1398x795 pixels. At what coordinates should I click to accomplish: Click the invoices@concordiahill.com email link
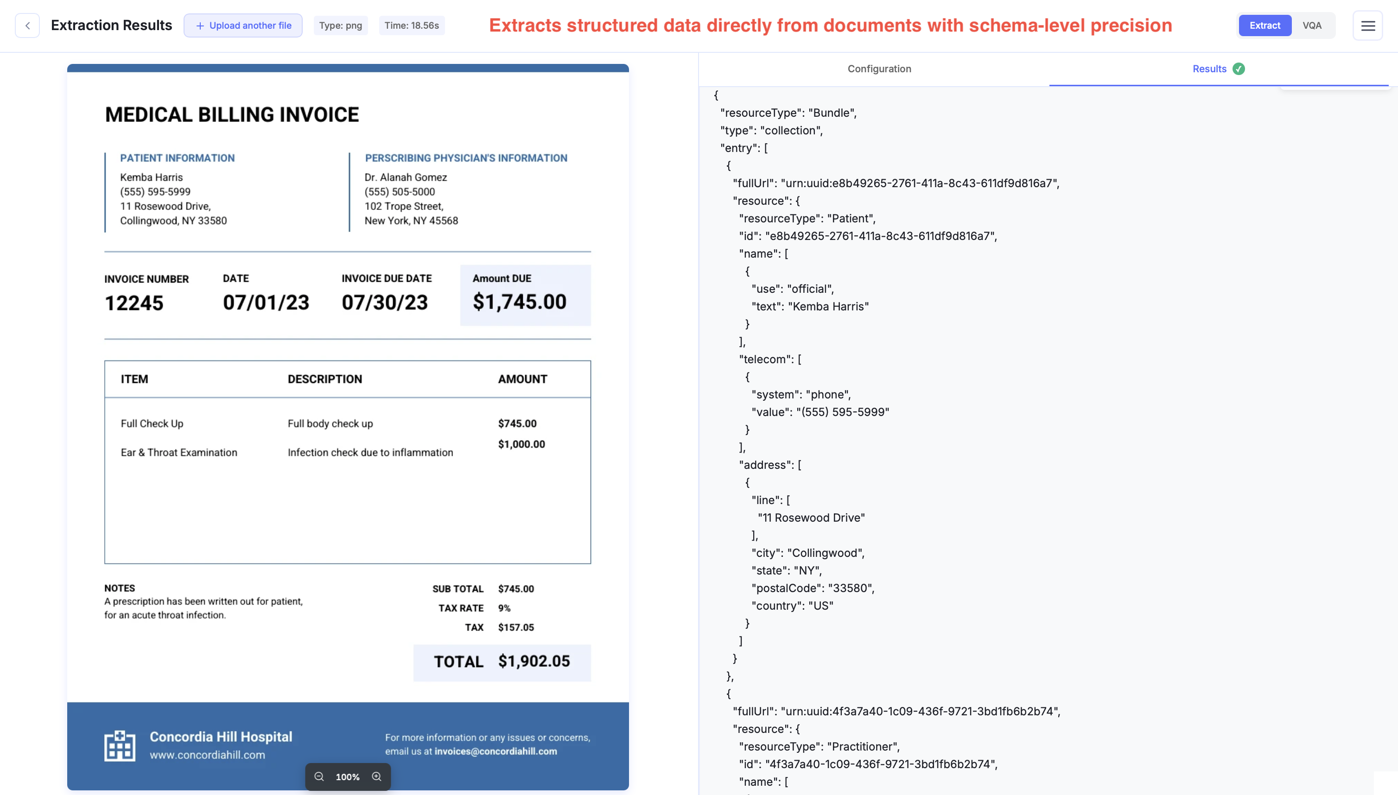click(496, 751)
